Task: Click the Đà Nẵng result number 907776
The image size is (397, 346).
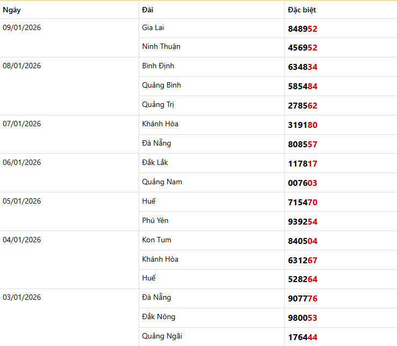Action: (302, 298)
